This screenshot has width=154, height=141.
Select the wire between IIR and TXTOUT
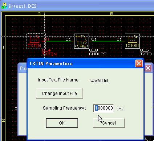click(x=107, y=41)
